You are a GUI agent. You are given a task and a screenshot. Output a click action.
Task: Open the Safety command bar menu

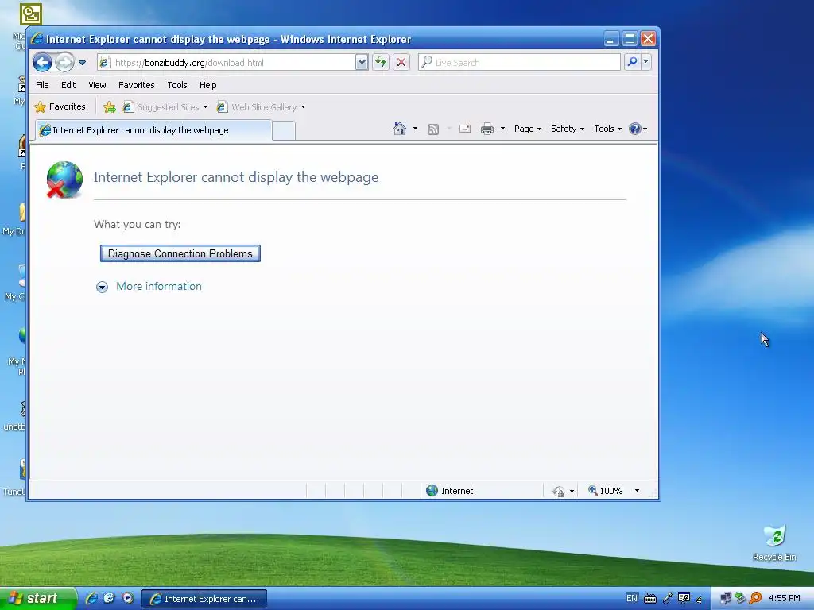point(567,129)
